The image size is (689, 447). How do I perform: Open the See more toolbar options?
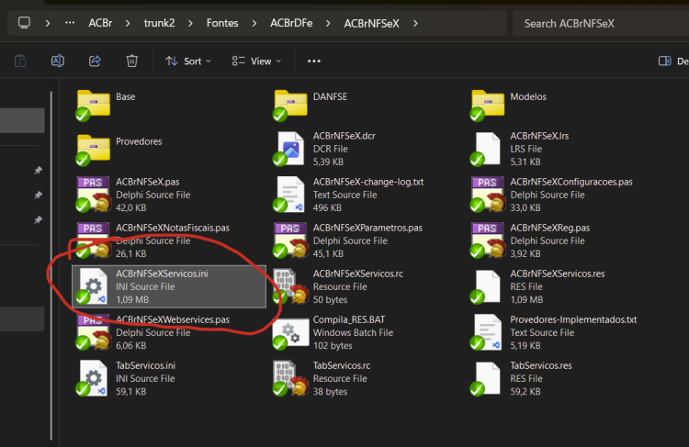(x=314, y=61)
